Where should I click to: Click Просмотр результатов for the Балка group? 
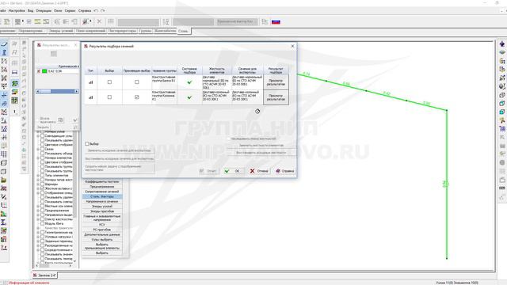pos(276,82)
